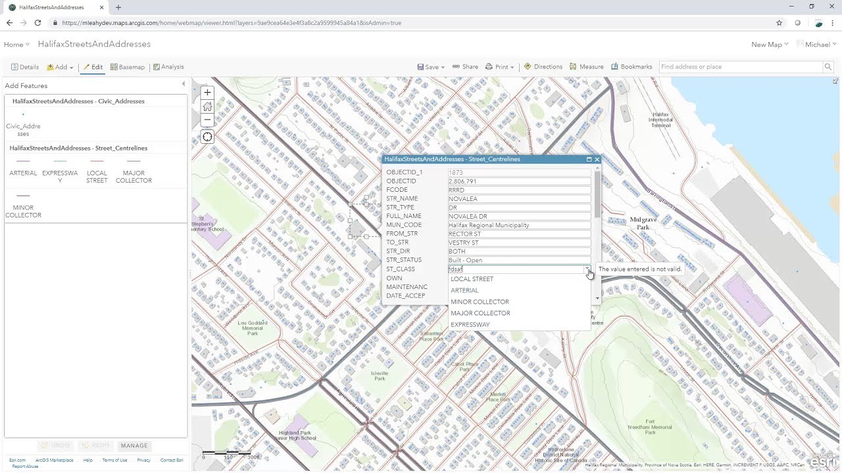The height and width of the screenshot is (473, 842).
Task: Select the MINOR COLLECTOR line template
Action: point(23,205)
